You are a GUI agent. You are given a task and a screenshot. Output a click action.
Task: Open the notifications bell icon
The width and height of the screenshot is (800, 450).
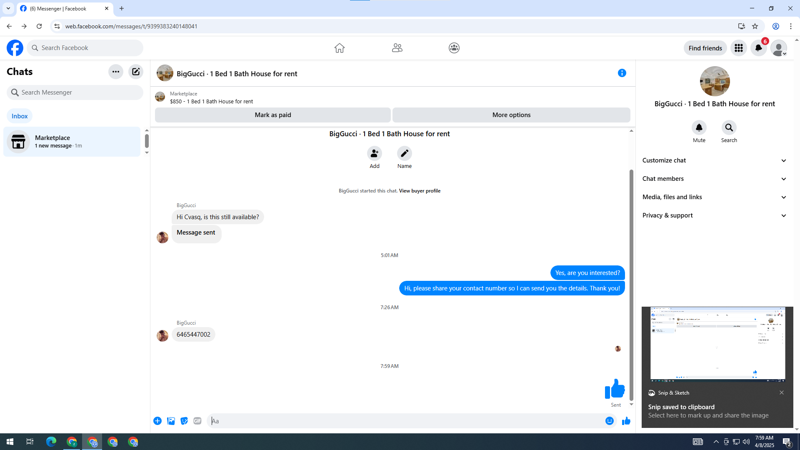pos(758,48)
